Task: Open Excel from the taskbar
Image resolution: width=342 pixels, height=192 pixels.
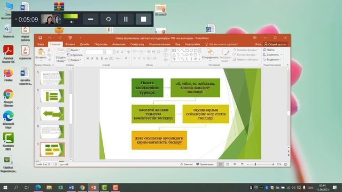Action: [x=60, y=187]
